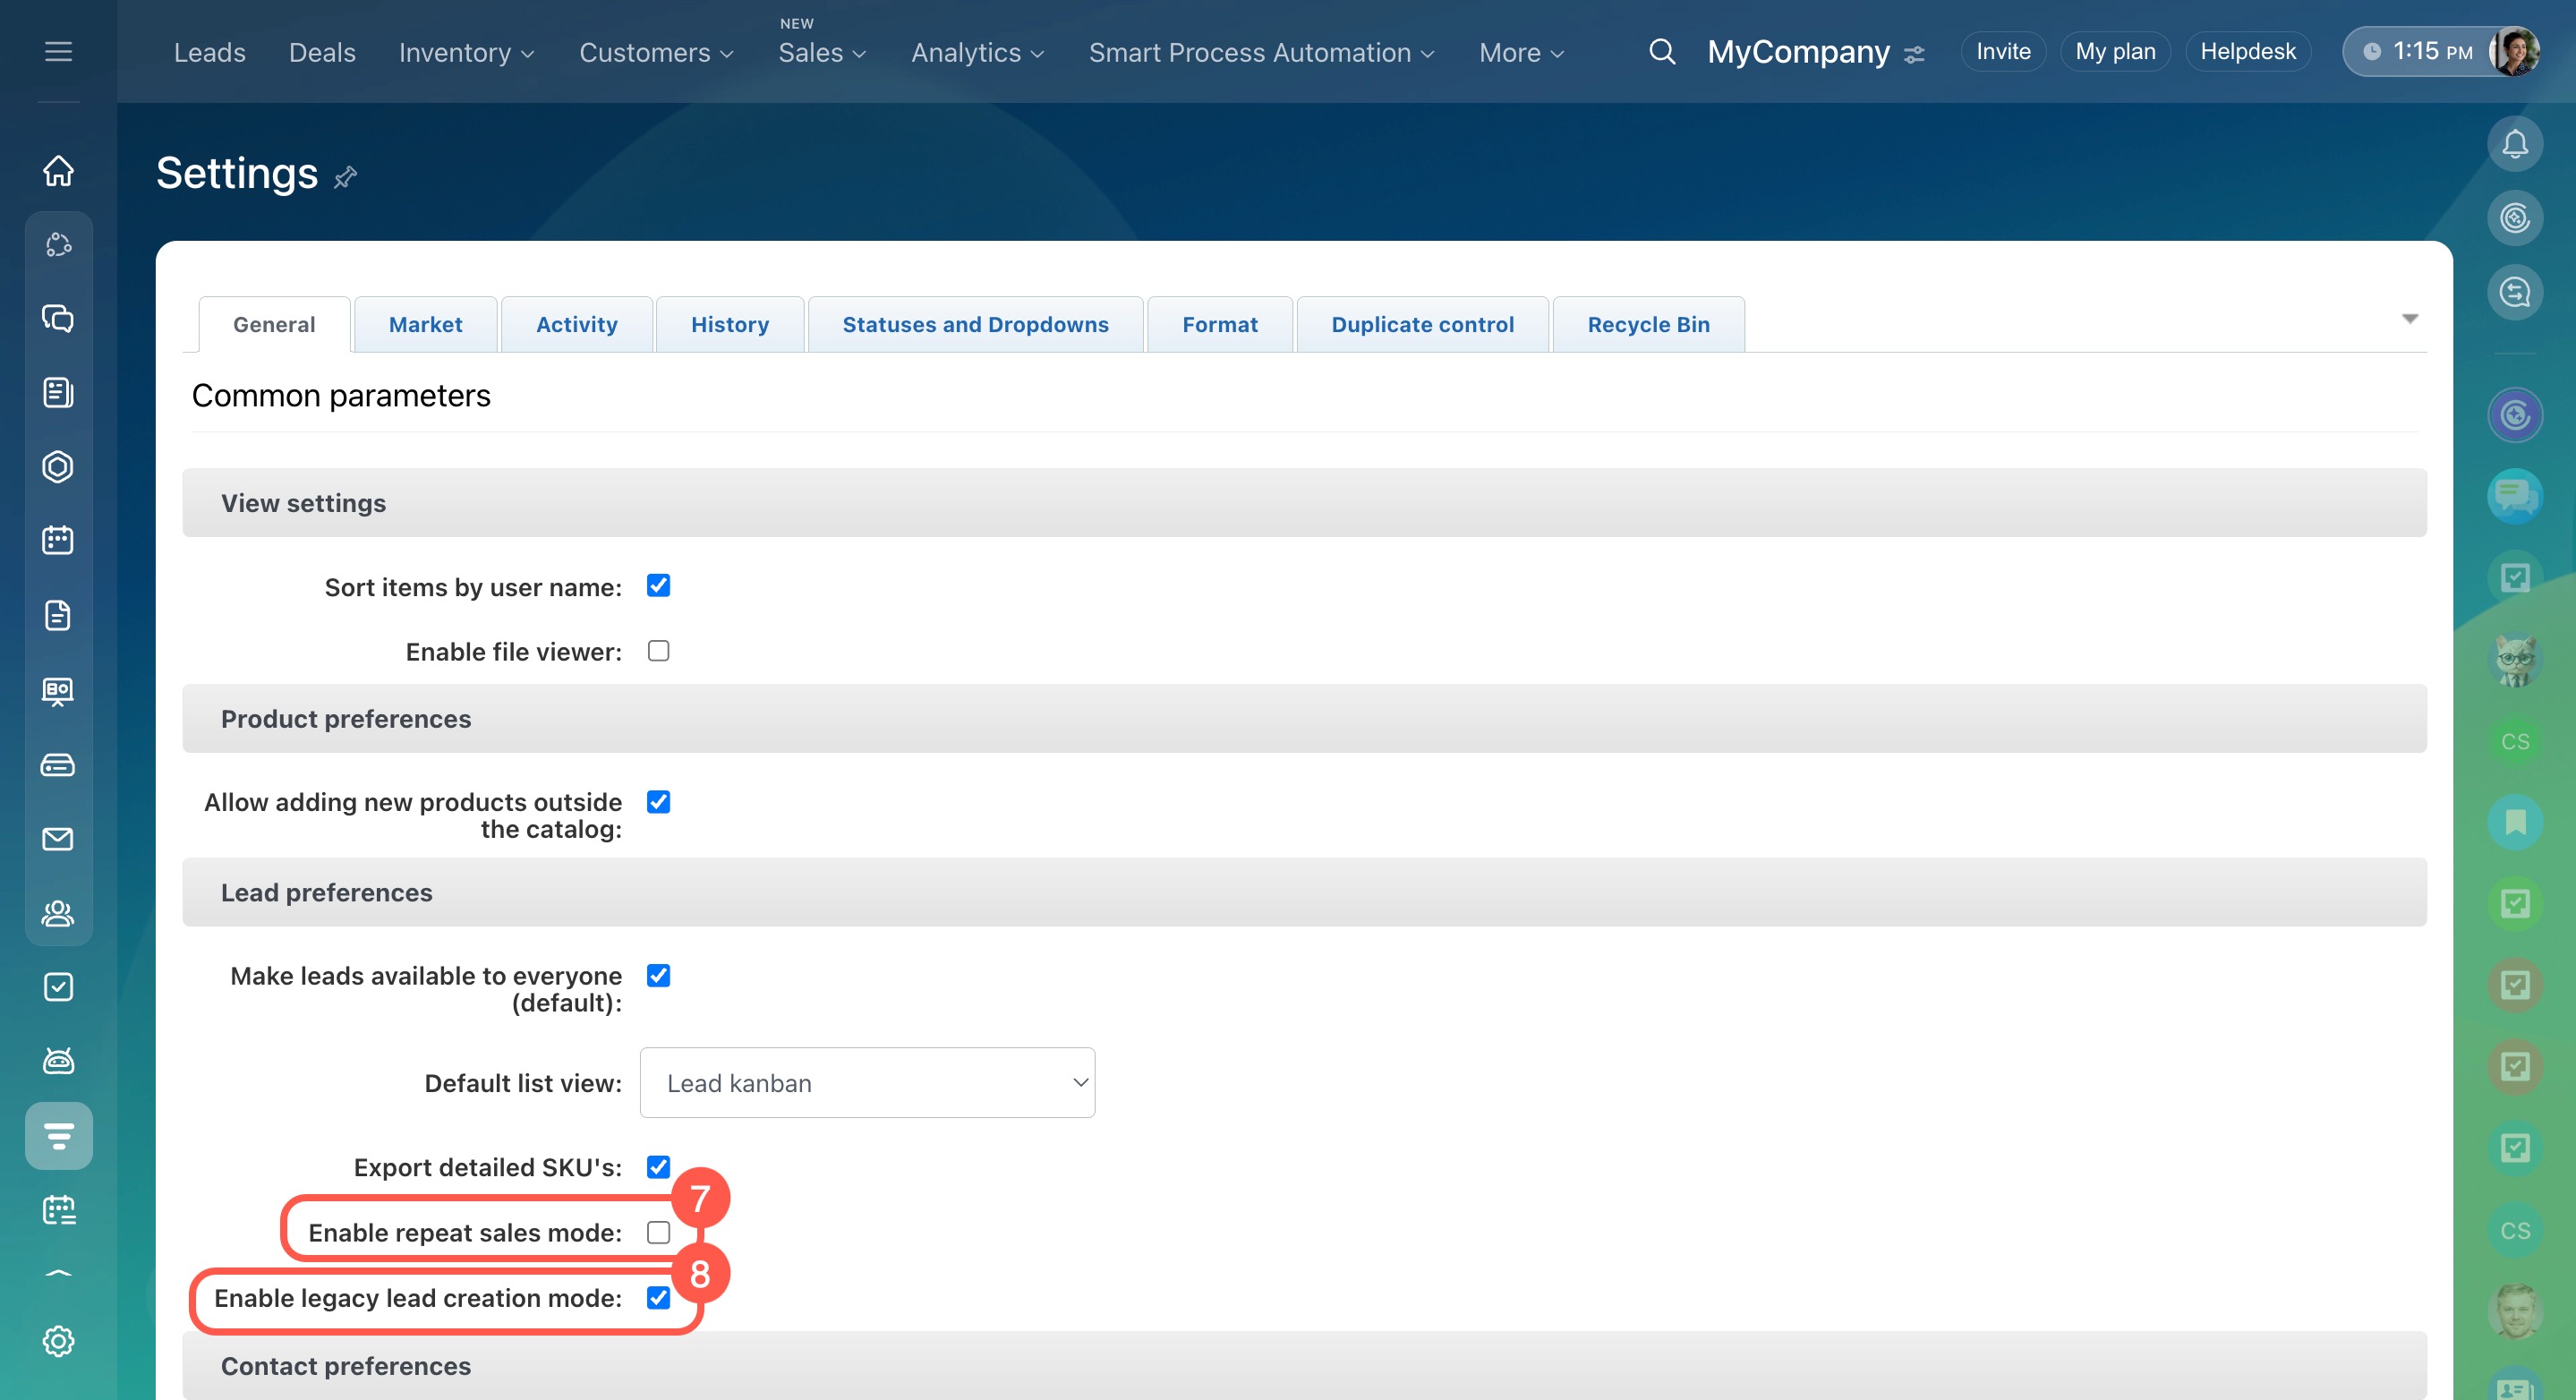The height and width of the screenshot is (1400, 2576).
Task: Open the CRM funnel icon in sidebar
Action: pyautogui.click(x=58, y=1136)
